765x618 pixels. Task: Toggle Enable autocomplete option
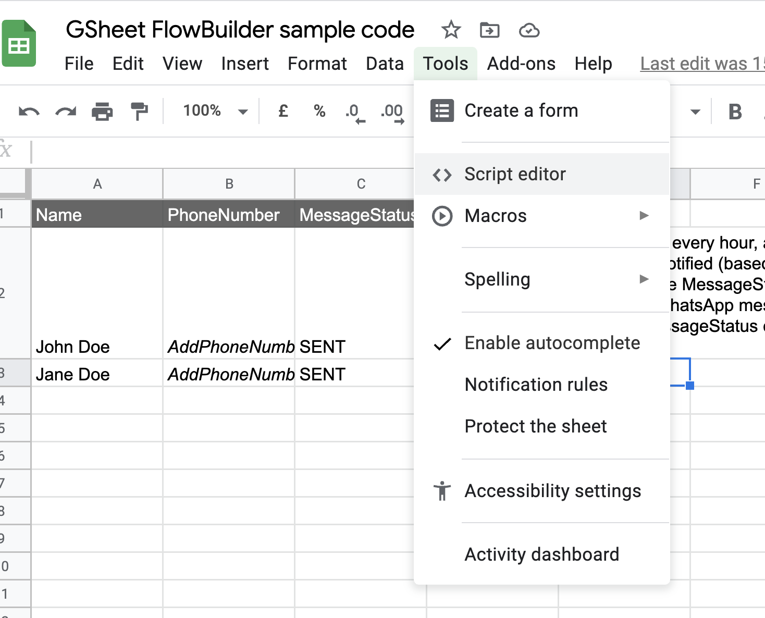552,343
